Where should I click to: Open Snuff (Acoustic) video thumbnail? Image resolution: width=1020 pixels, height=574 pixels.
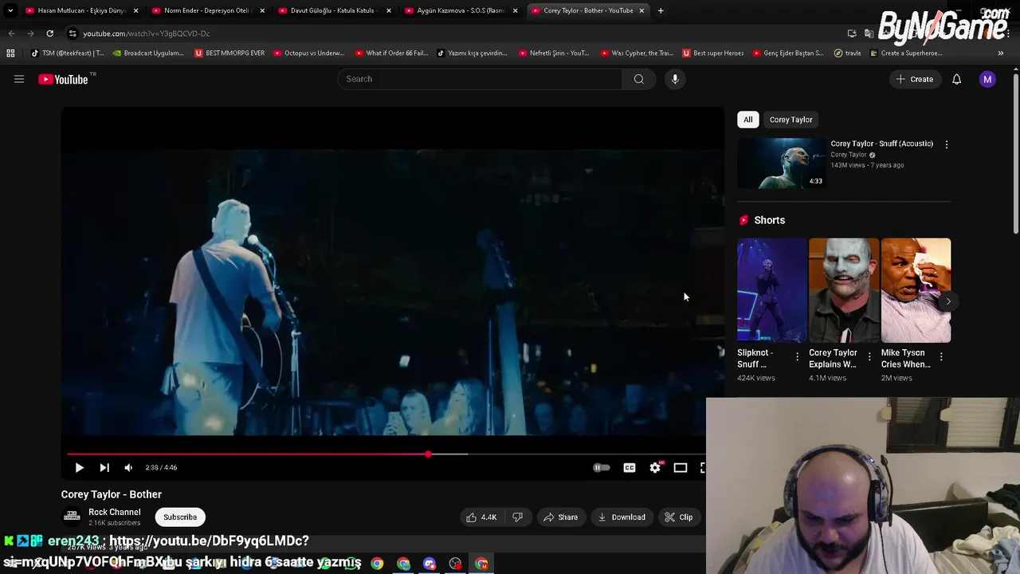[x=782, y=163]
